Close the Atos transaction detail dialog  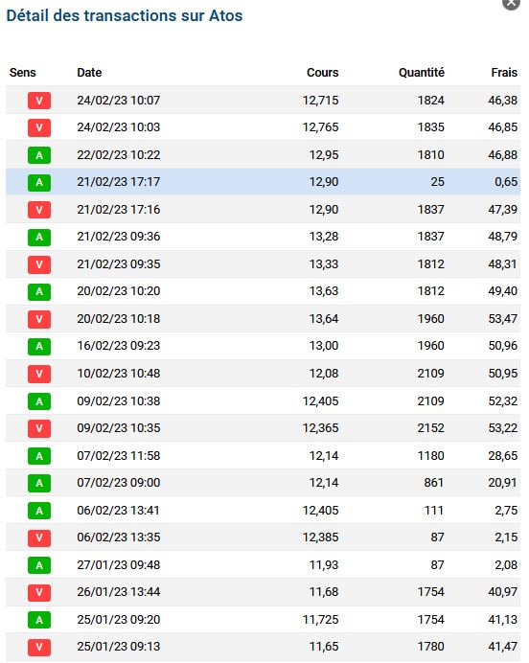(x=511, y=4)
